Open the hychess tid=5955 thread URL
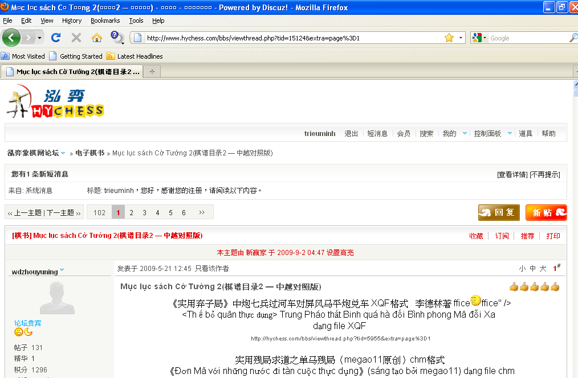Viewport: 578px width, 378px height. point(341,338)
